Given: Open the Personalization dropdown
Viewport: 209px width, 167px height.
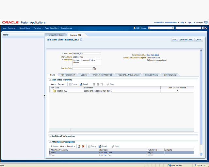Looking at the screenshot, I should pos(172,23).
